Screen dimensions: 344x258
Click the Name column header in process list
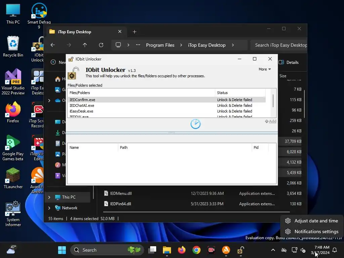[x=93, y=147]
